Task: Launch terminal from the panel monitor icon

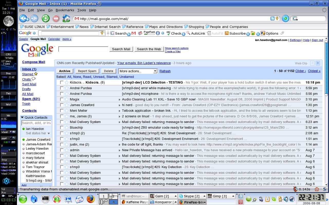Action: tap(45, 199)
